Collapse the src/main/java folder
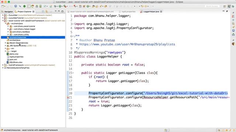 tap(6, 23)
